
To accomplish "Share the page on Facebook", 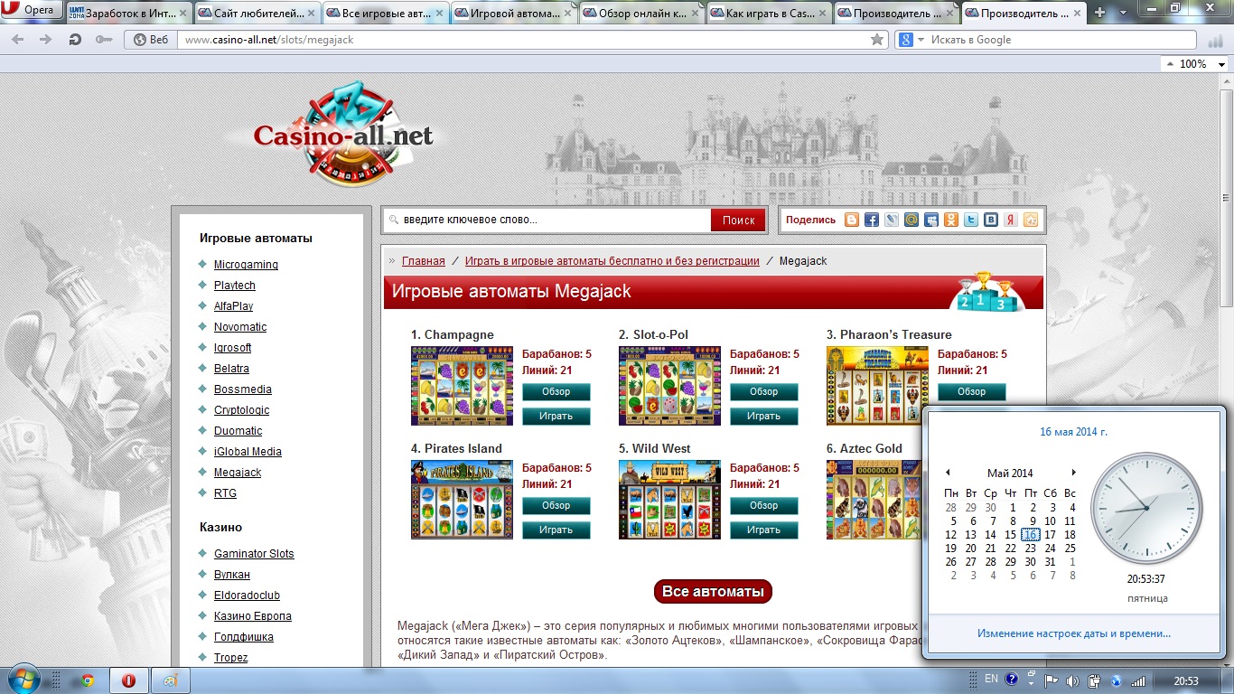I will tap(872, 220).
